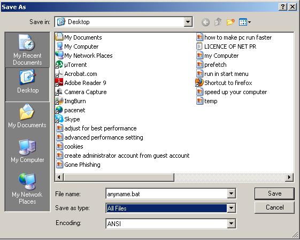
Task: Expand the Save in location dropdown
Action: 188,22
